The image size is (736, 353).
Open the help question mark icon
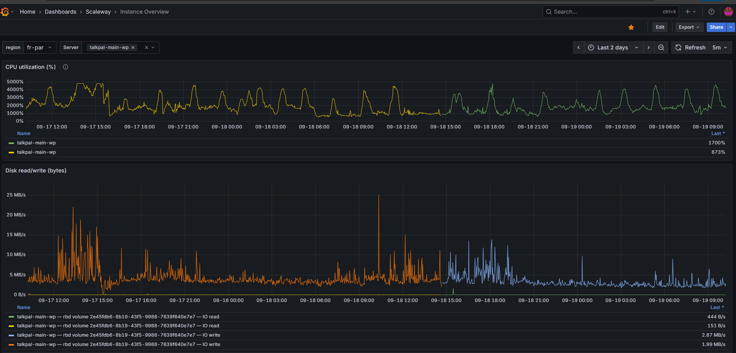pyautogui.click(x=711, y=12)
